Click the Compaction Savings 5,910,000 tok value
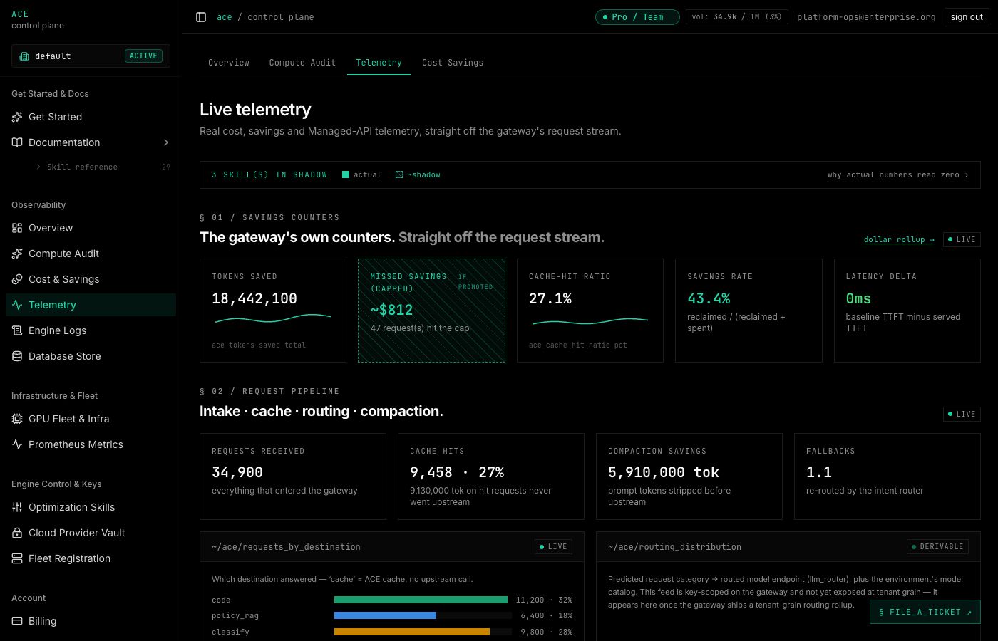998x641 pixels. [x=664, y=472]
